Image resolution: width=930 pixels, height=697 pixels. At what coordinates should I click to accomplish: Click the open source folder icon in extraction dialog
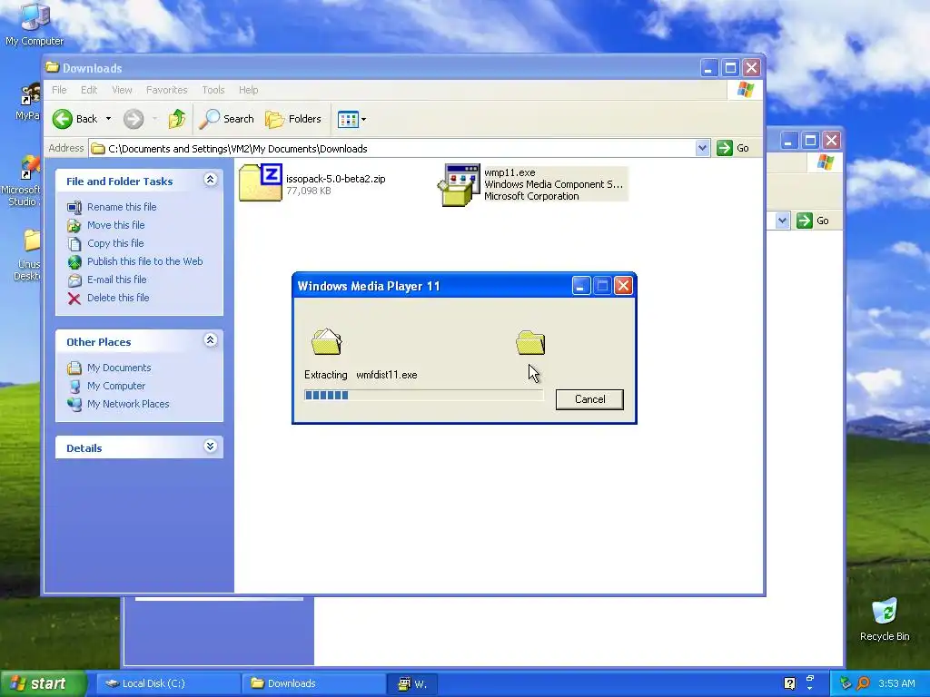[327, 341]
